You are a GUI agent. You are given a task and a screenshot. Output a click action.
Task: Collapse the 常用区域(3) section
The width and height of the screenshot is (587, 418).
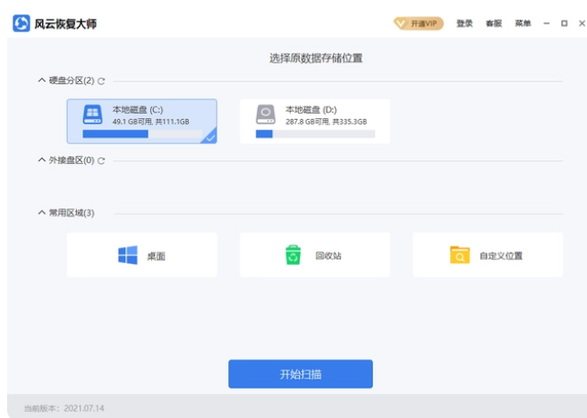pyautogui.click(x=41, y=212)
